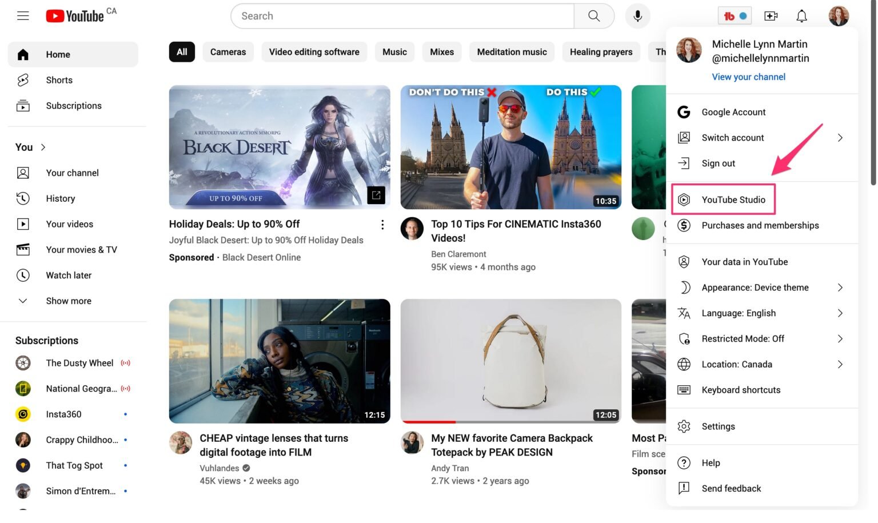View watch History via its sidebar icon

click(23, 198)
